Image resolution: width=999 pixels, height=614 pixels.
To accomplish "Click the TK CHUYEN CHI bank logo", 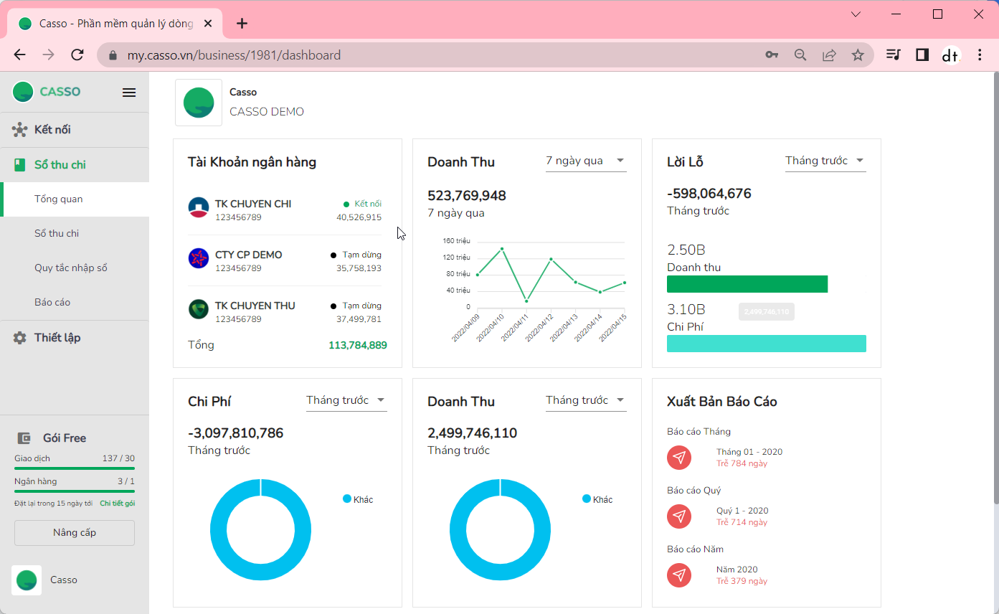I will pyautogui.click(x=199, y=208).
